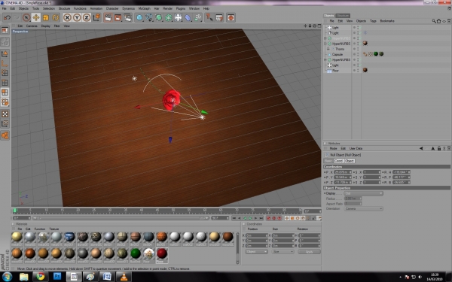Open Materials panel Texture menu
This screenshot has height=282, width=452.
coord(54,229)
